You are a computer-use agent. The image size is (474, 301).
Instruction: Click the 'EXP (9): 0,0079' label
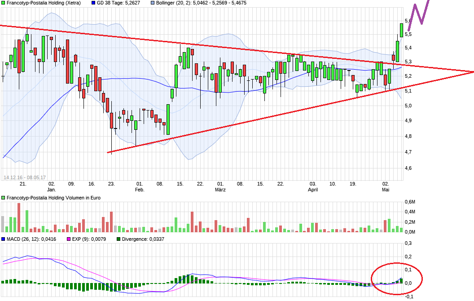pos(89,239)
